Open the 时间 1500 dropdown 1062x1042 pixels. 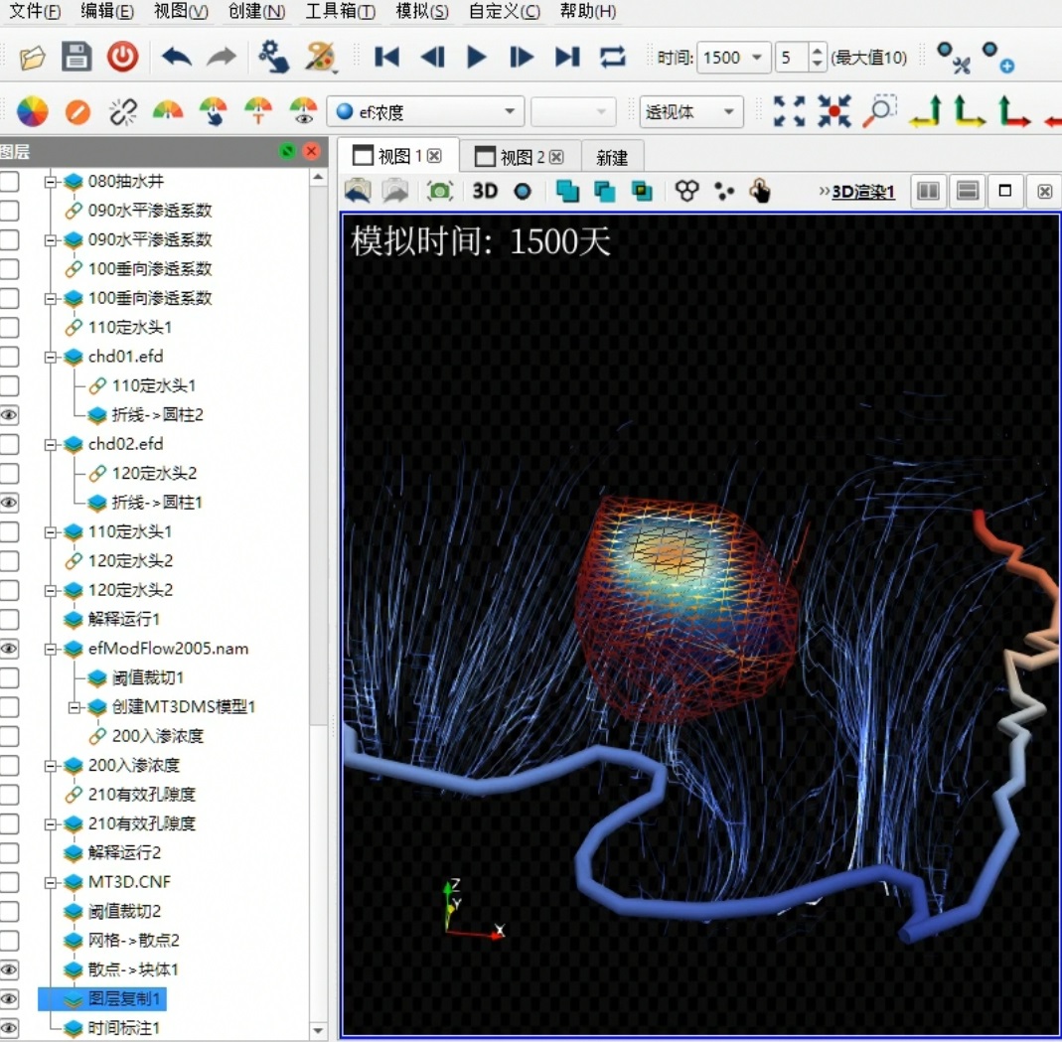[x=733, y=58]
